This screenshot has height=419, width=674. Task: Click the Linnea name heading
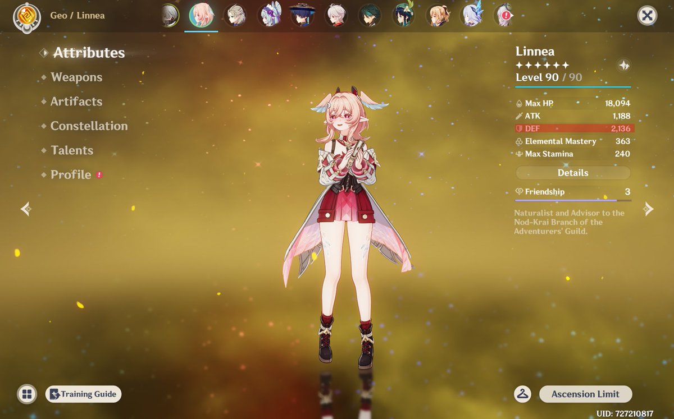(x=536, y=51)
